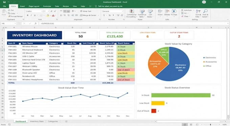The height and width of the screenshot is (126, 230).
Task: Open the font name dropdown
Action: pyautogui.click(x=42, y=11)
